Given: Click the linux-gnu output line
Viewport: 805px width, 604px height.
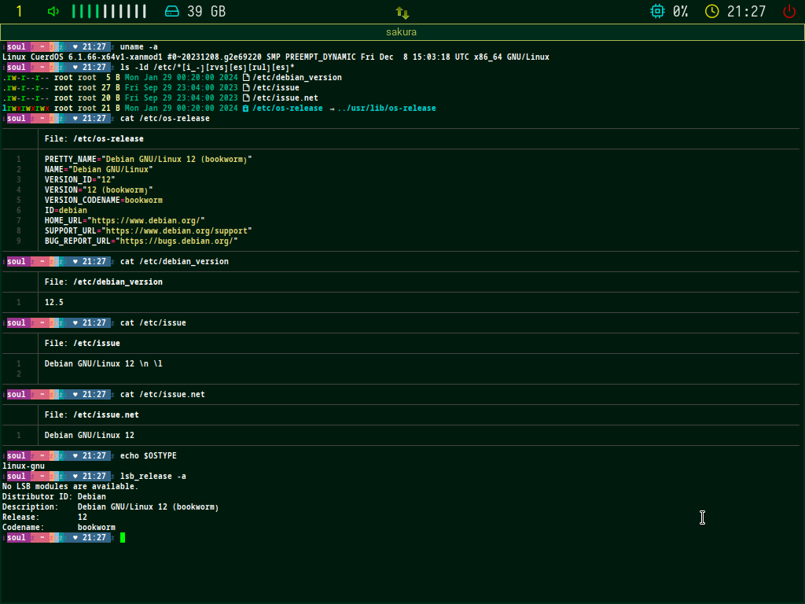Looking at the screenshot, I should [23, 466].
